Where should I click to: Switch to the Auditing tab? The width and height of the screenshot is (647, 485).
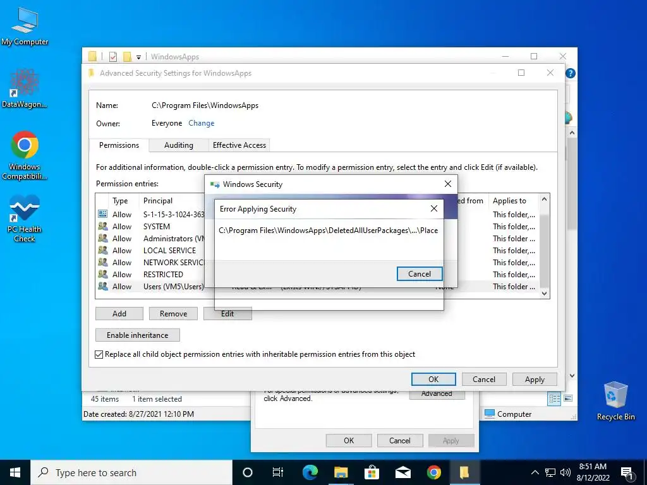point(179,145)
